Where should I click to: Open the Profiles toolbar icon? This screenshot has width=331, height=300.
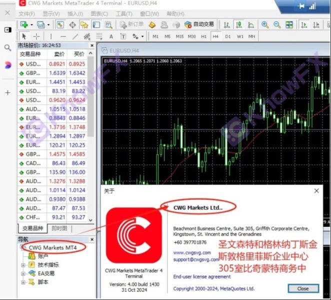point(40,24)
